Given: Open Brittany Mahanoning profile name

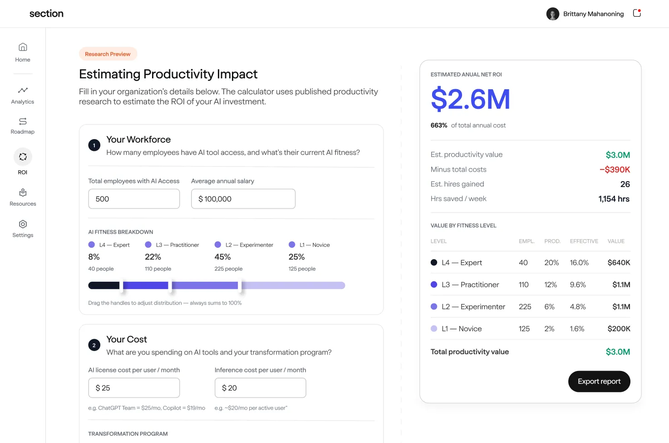Looking at the screenshot, I should (x=593, y=14).
